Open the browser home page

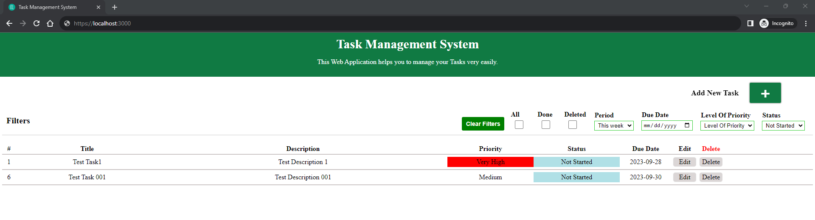coord(50,23)
